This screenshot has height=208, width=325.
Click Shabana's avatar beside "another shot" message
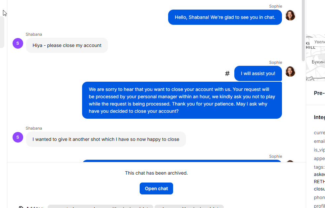(18, 137)
